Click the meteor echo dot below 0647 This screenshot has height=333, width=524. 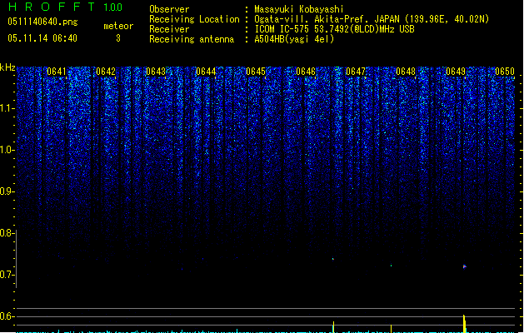pyautogui.click(x=333, y=259)
